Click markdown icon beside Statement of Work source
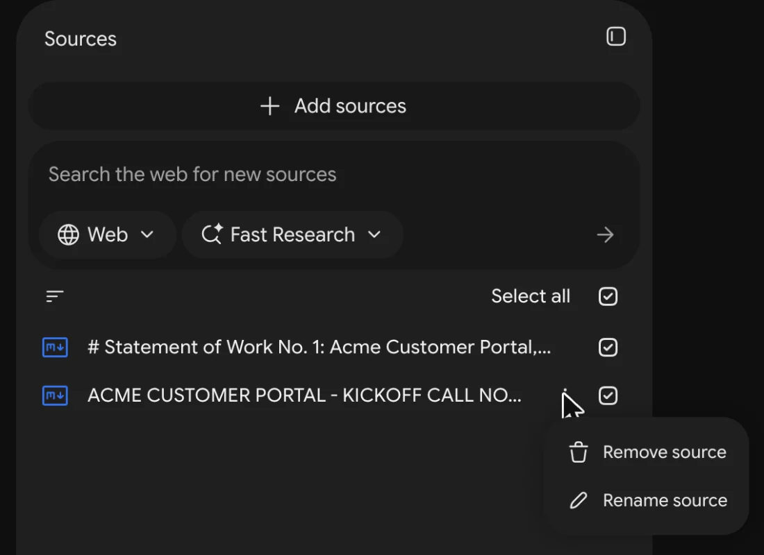The image size is (764, 555). (x=55, y=348)
